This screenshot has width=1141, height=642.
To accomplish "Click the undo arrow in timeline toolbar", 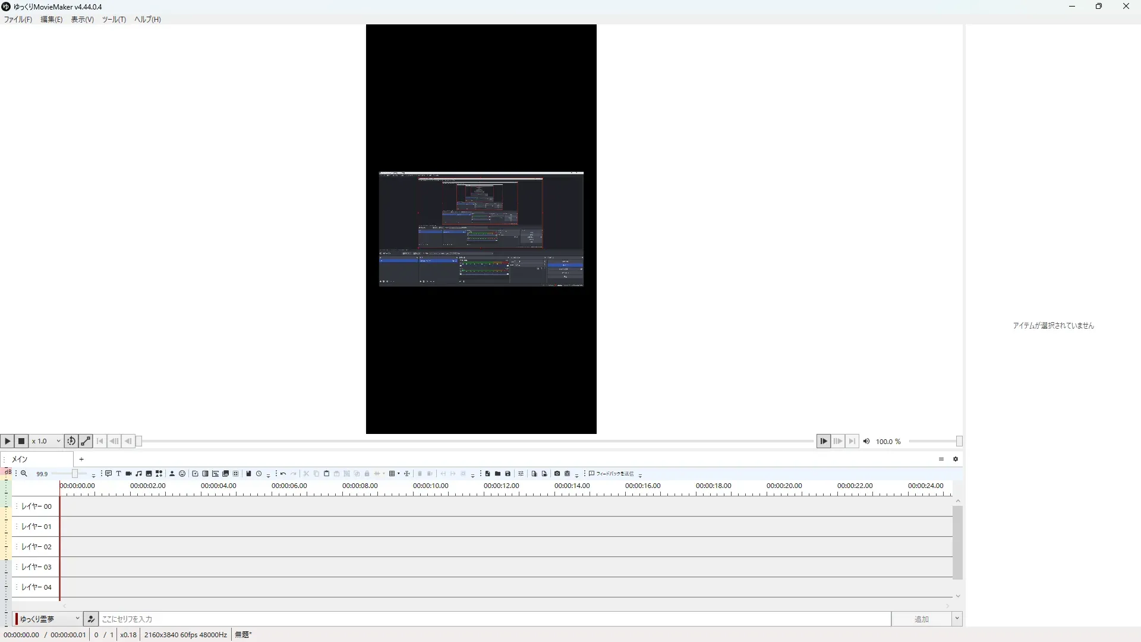I will [x=283, y=474].
